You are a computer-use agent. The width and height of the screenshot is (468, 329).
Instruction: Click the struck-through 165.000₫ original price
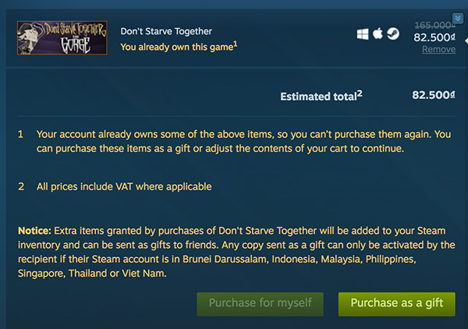[x=434, y=25]
